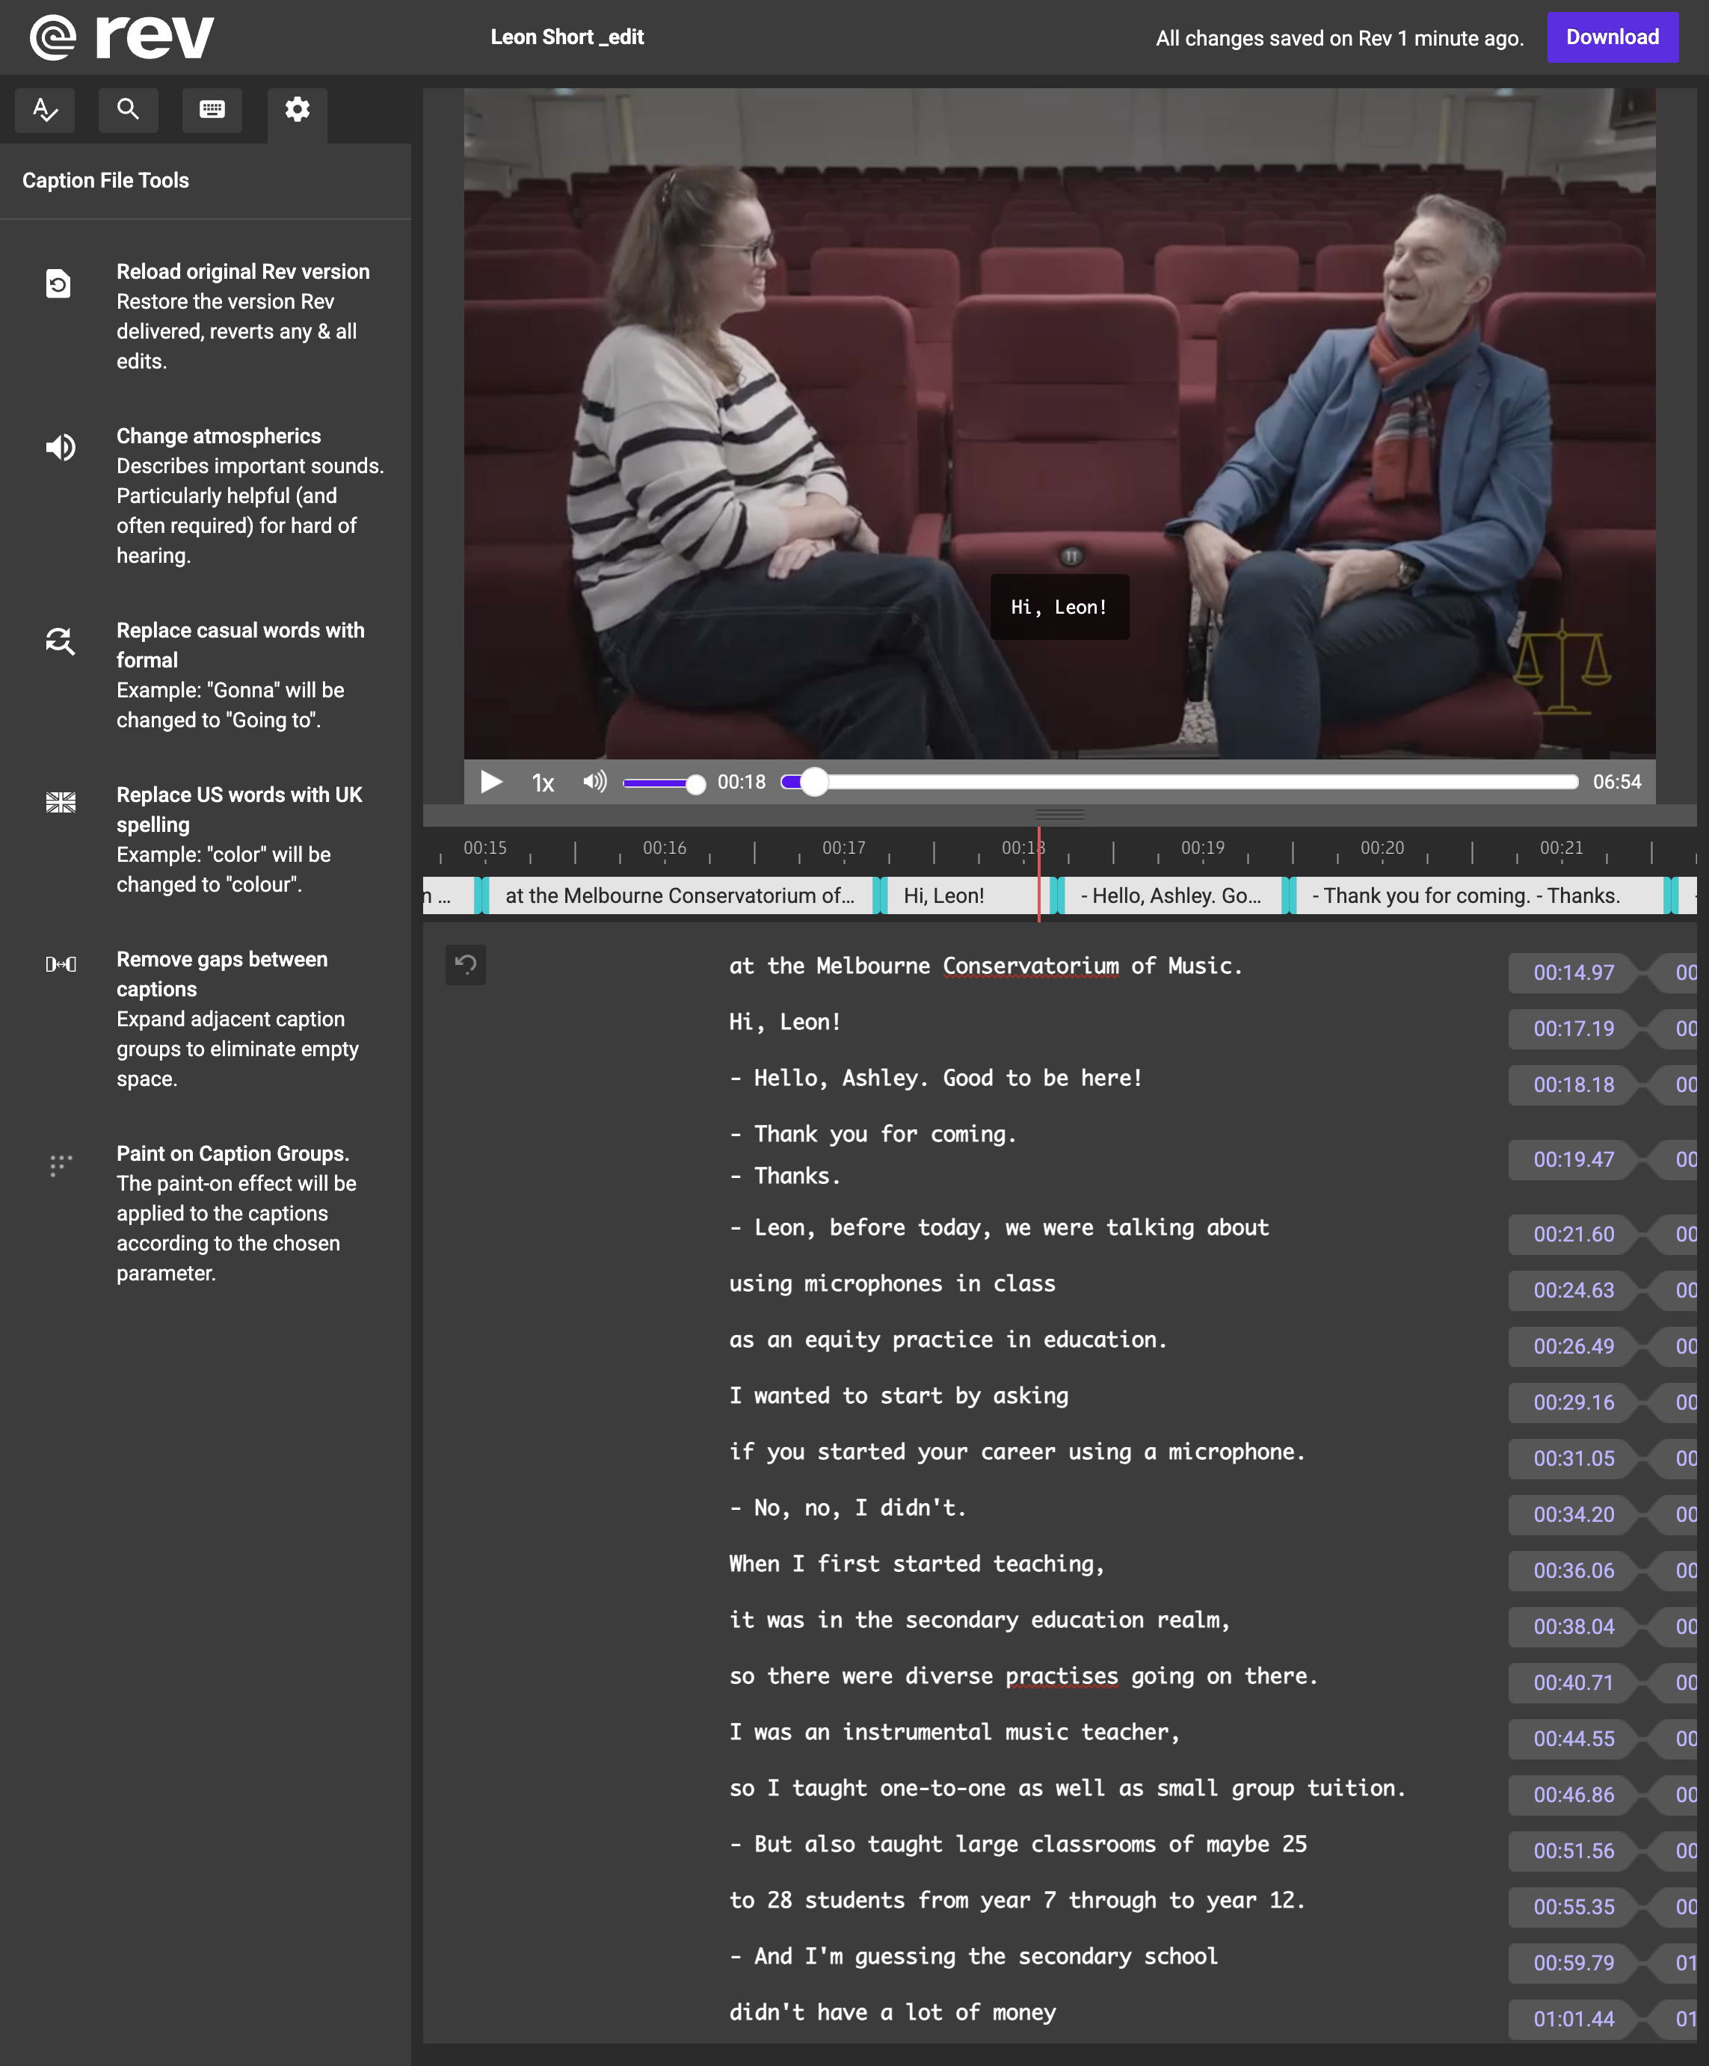Click the 00:31.05 start timestamp
1709x2066 pixels.
pos(1573,1459)
